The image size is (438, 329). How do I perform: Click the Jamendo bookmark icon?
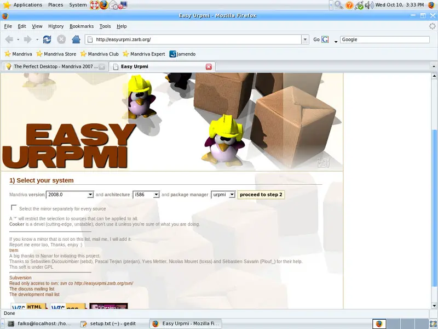173,54
